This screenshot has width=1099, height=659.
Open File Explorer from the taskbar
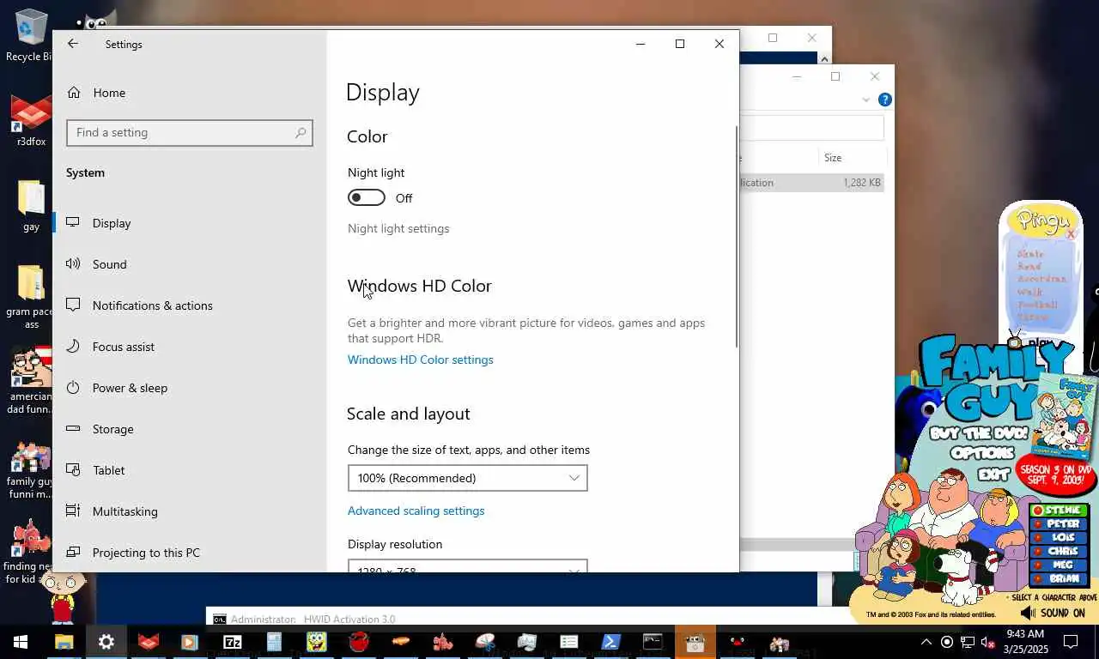pyautogui.click(x=64, y=642)
